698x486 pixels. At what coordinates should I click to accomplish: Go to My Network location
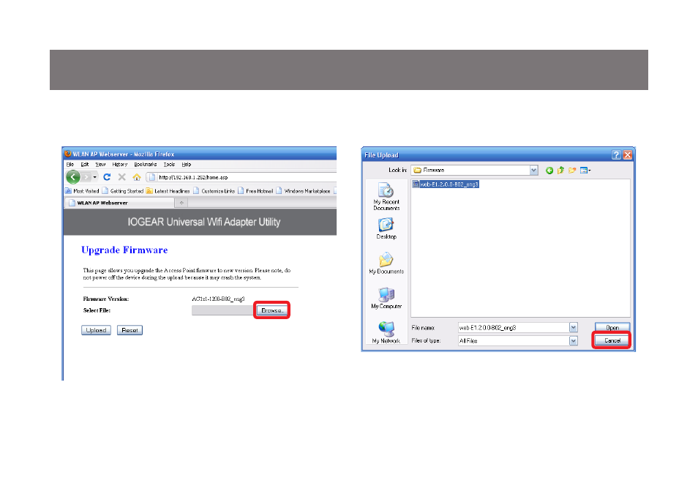[x=386, y=332]
